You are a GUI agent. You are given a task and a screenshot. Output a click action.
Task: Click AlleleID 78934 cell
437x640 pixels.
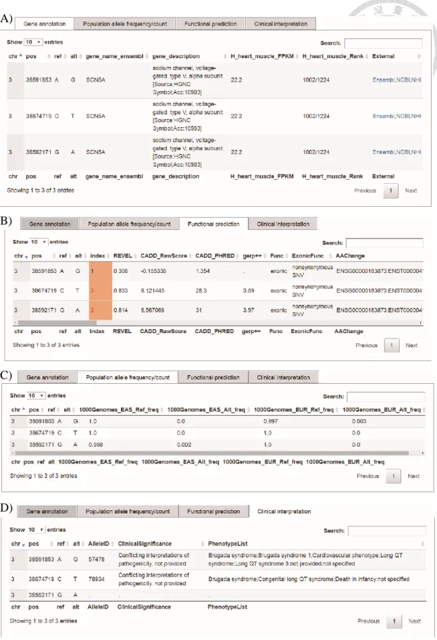[x=97, y=579]
